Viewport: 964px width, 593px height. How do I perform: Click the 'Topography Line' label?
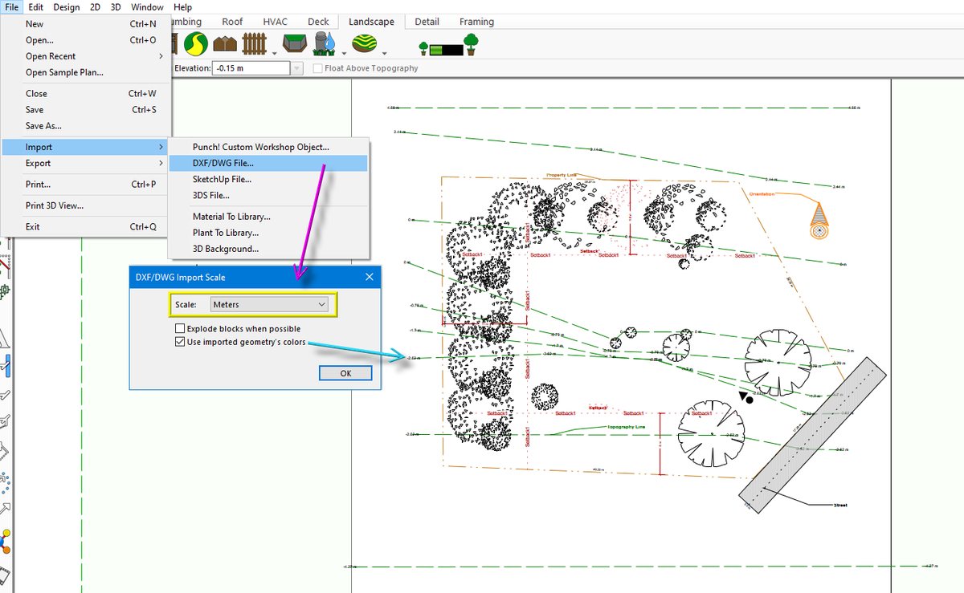tap(627, 427)
